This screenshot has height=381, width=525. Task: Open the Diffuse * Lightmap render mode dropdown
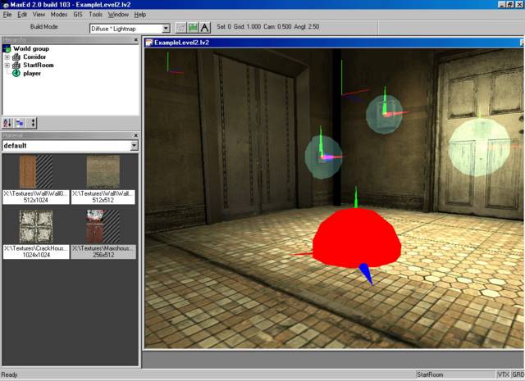(x=166, y=29)
